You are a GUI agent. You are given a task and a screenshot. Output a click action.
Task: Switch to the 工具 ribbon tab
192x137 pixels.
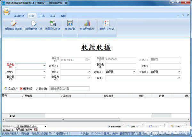click(x=42, y=16)
